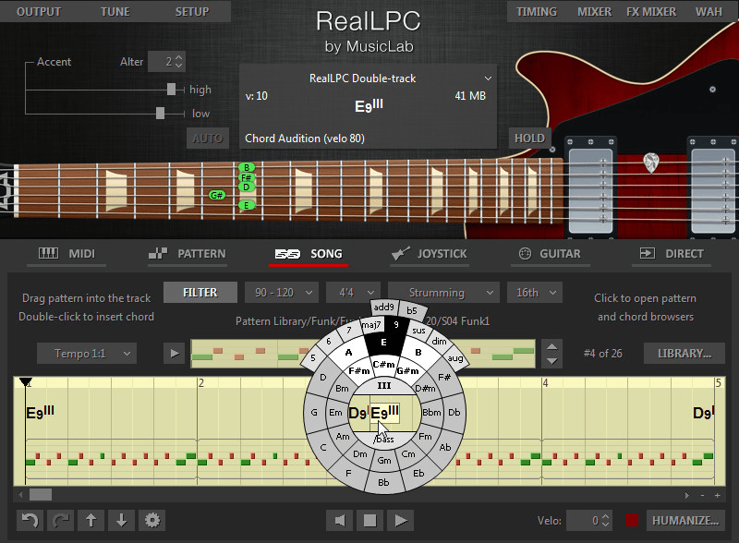Open the MIXER panel
This screenshot has height=543, width=739.
594,12
